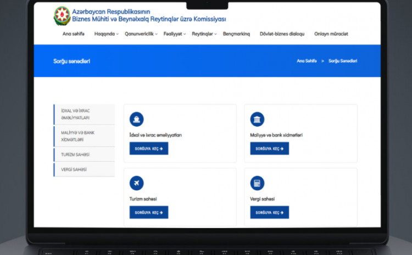Viewport: 412px width, 255px height.
Task: Select Vergi sahəsi in the sidebar
Action: [84, 169]
